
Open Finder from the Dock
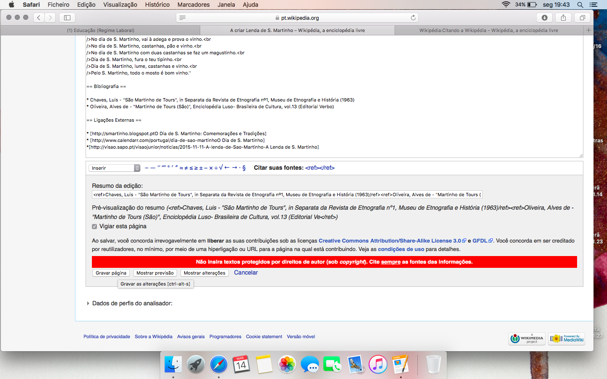(173, 364)
